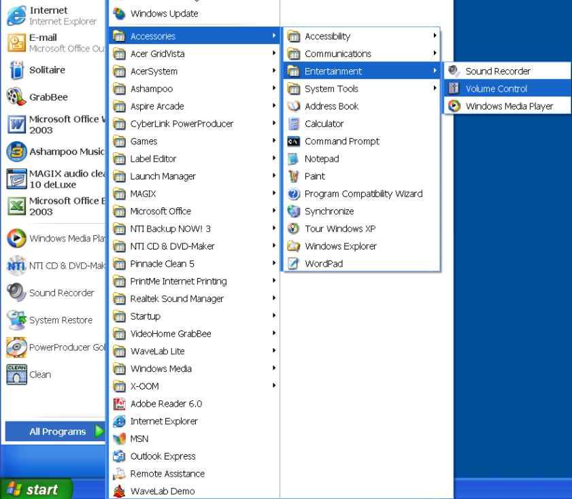The width and height of the screenshot is (572, 499).
Task: Click the Calculator icon
Action: (294, 124)
